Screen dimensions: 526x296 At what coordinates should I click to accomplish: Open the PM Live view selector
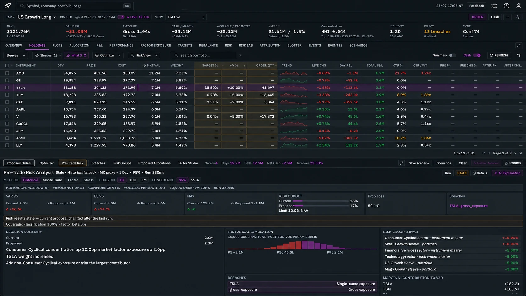[x=186, y=17]
